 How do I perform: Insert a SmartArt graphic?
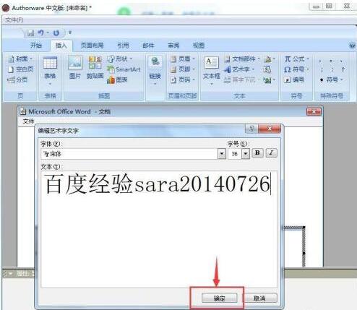coord(124,69)
